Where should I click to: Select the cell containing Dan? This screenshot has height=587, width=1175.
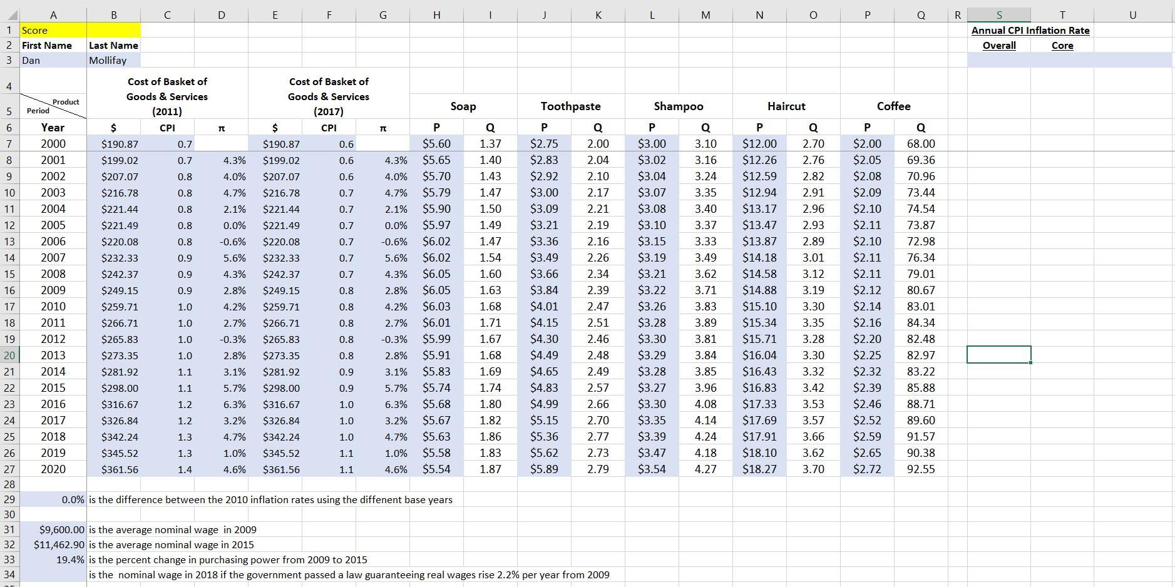(x=53, y=60)
